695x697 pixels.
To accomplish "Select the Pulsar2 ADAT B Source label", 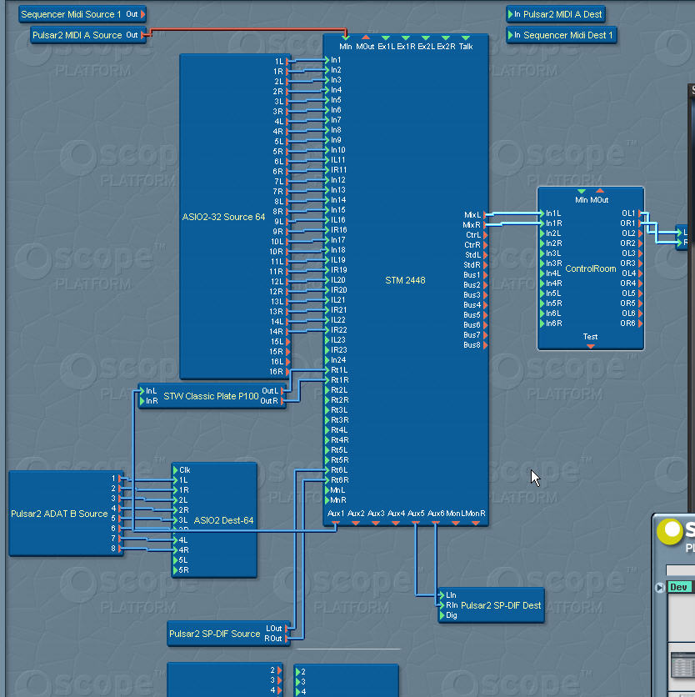I will coord(59,514).
